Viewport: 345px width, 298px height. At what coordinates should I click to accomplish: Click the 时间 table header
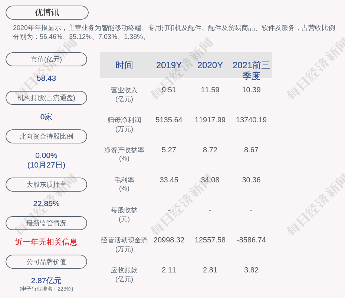tap(124, 65)
